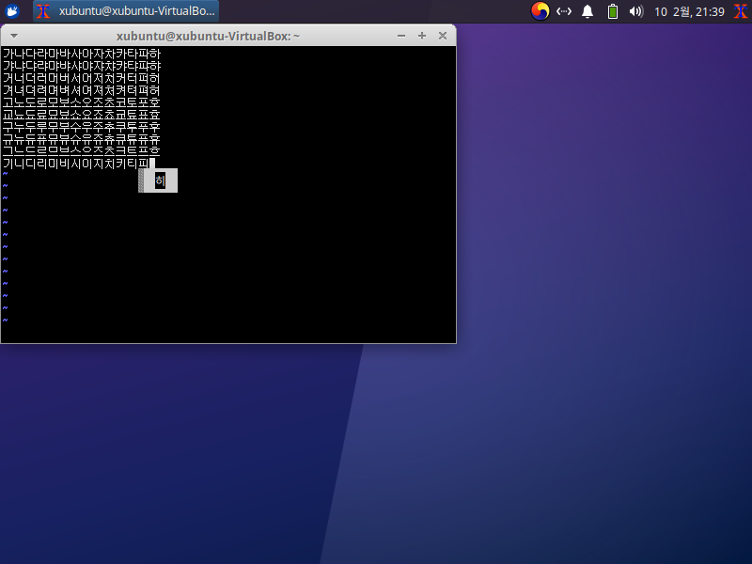This screenshot has height=564, width=752.
Task: Check the battery status icon
Action: click(613, 11)
